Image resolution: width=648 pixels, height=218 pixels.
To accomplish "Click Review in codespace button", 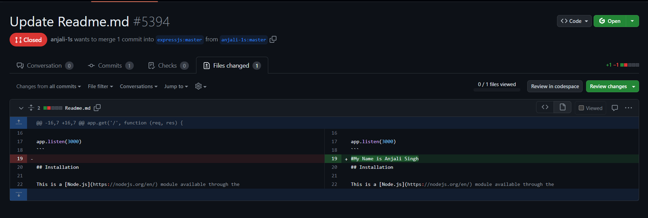I will tap(555, 86).
